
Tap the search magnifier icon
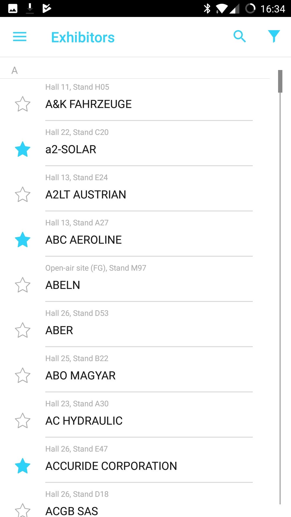pos(240,36)
